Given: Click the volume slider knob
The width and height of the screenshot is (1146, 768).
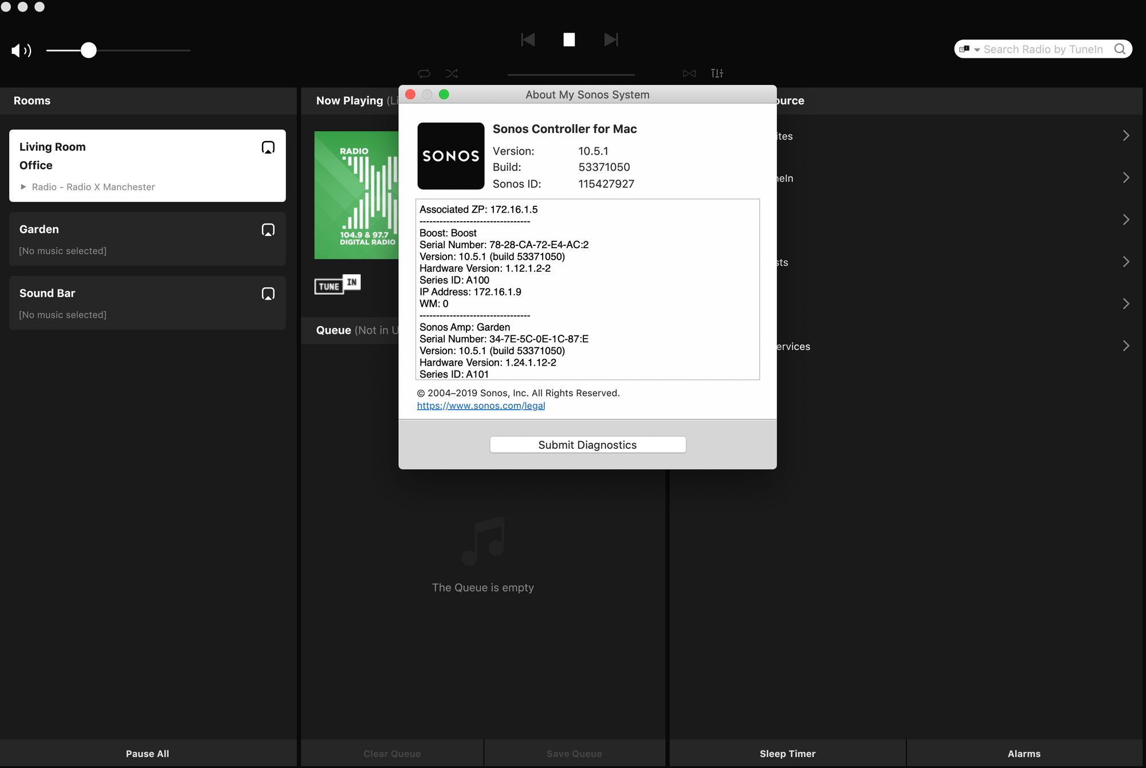Looking at the screenshot, I should pos(88,50).
